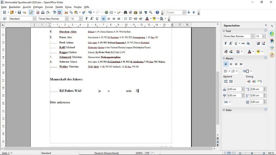Click EINFG insert mode in status bar
Screen dimensions: 276x155
coord(139,153)
